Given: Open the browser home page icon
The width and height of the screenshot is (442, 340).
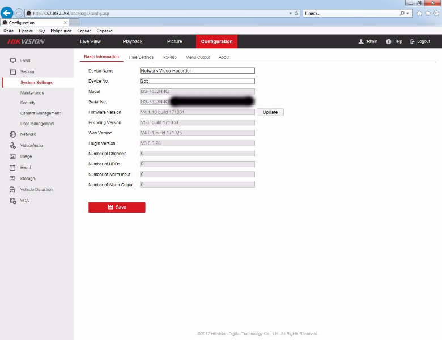Looking at the screenshot, I should pyautogui.click(x=419, y=13).
